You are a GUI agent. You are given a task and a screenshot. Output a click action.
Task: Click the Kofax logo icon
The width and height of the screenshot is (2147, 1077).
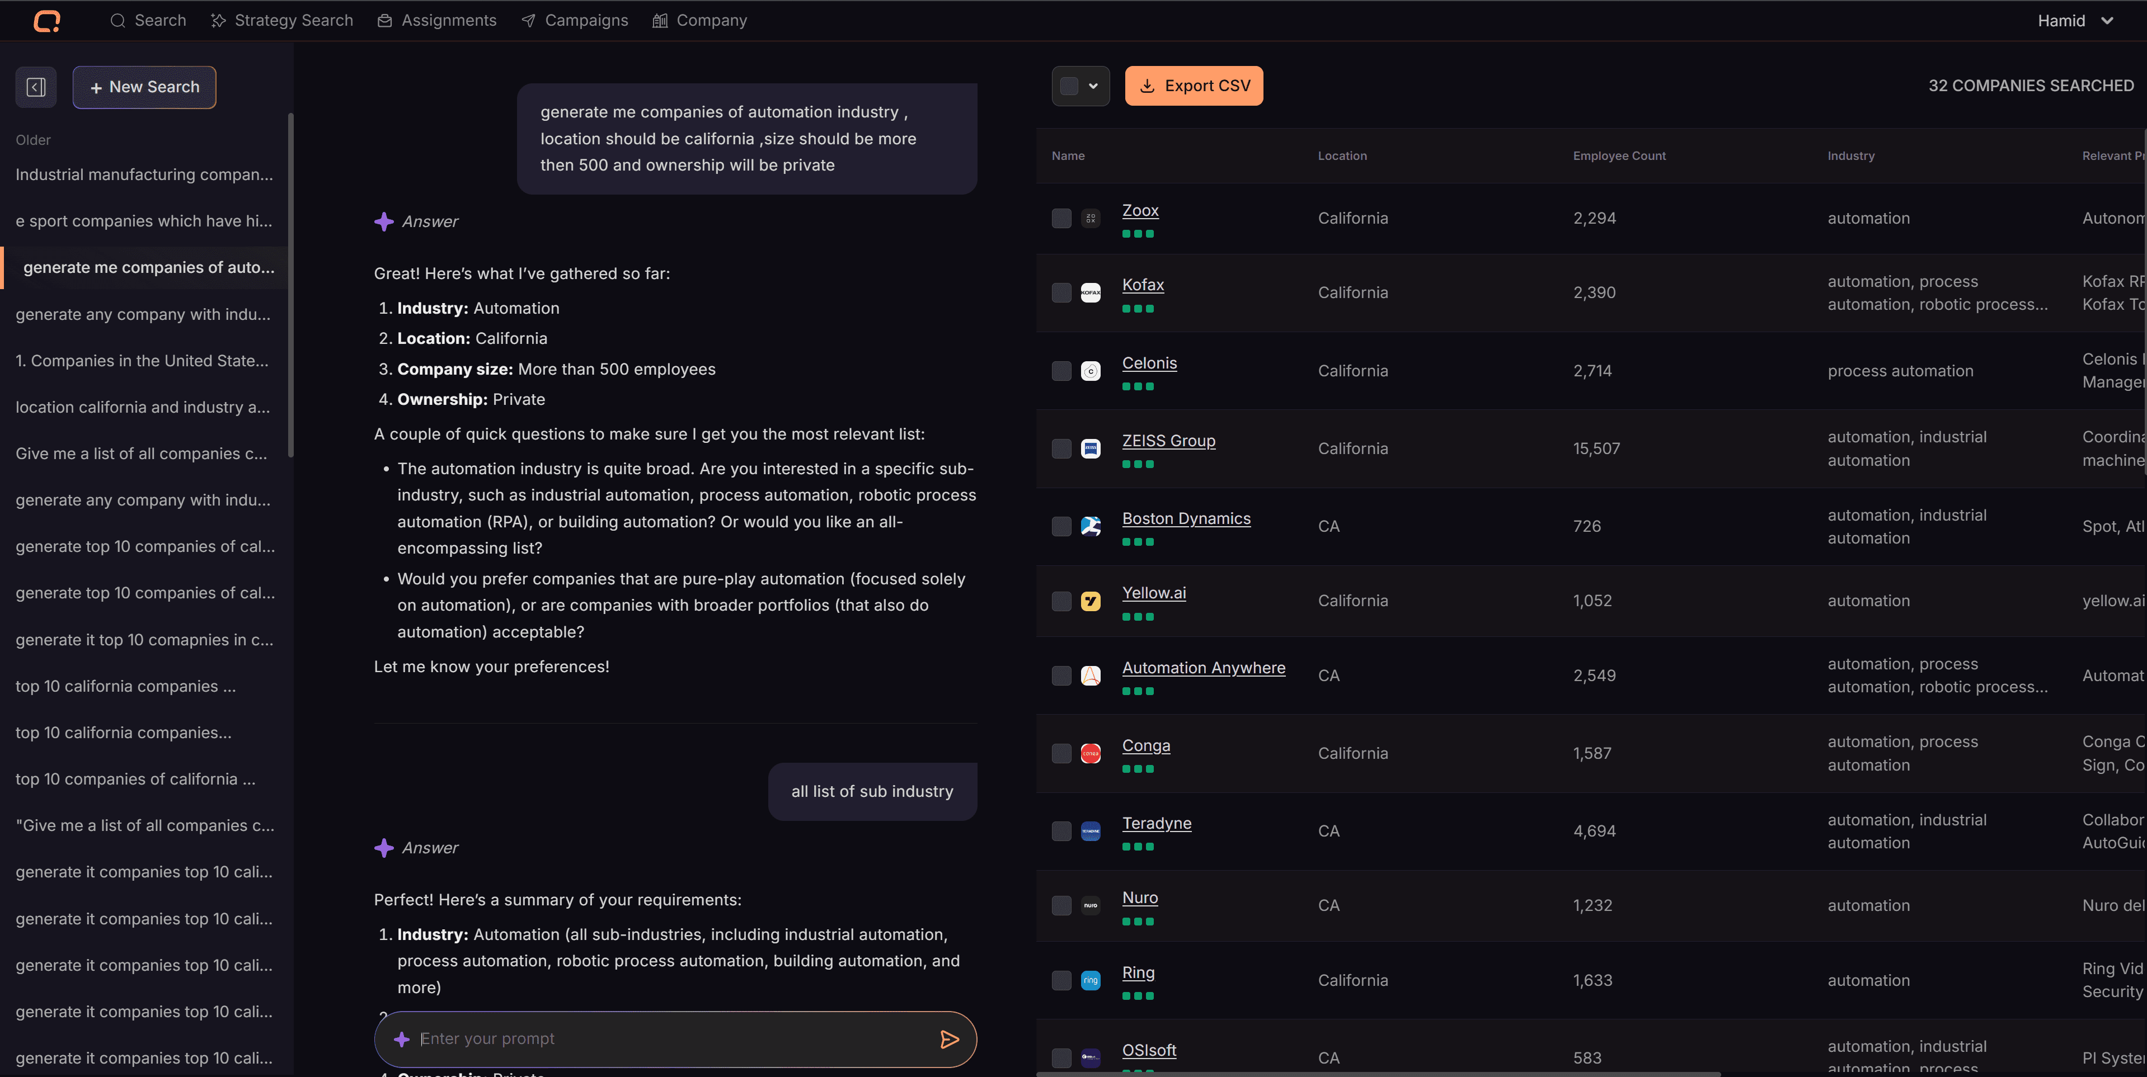[1091, 291]
